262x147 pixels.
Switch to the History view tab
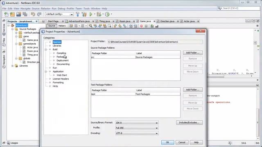point(62,26)
